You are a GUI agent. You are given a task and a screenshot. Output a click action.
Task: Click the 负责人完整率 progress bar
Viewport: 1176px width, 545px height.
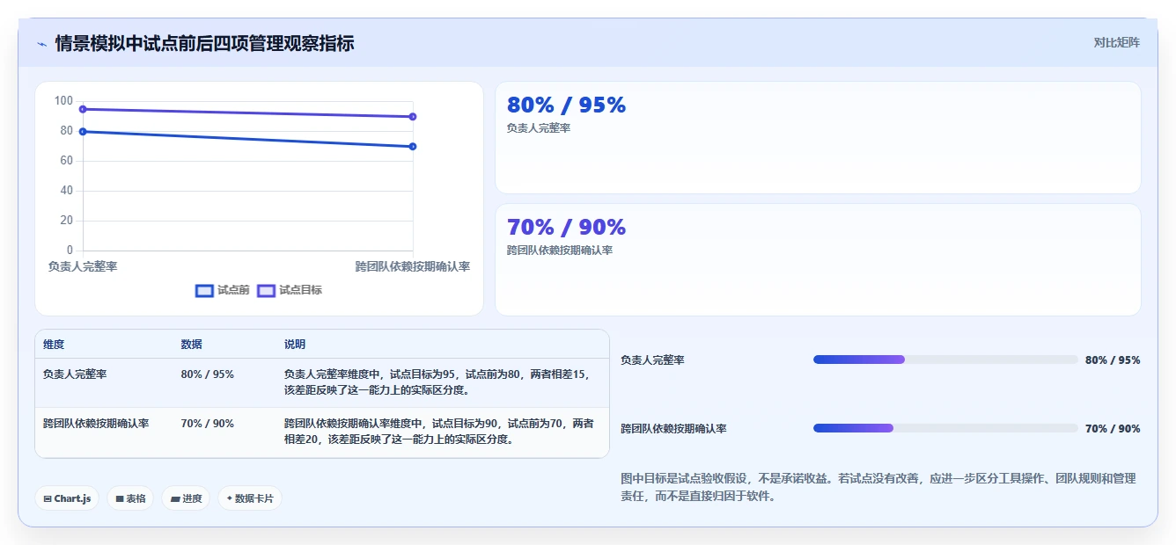click(945, 360)
